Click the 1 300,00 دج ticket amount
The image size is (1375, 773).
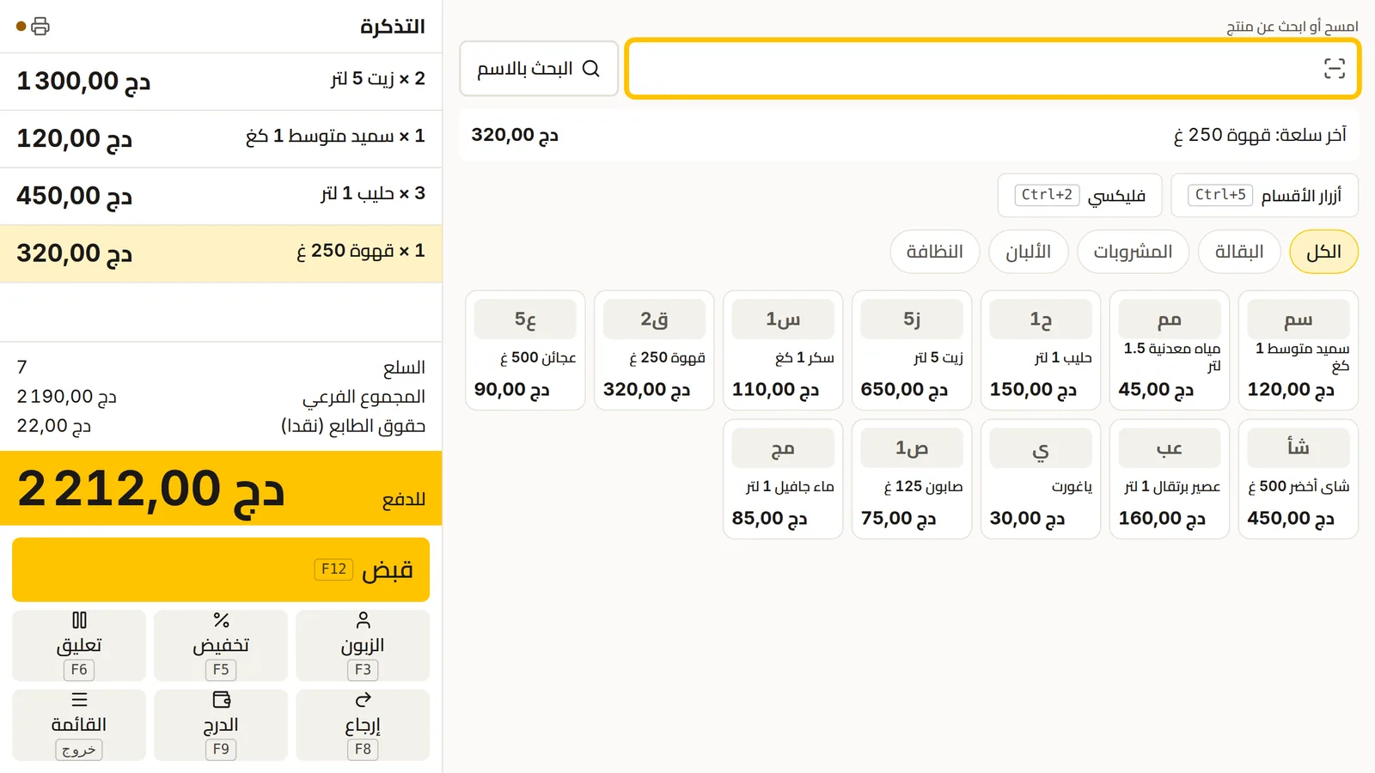[83, 82]
